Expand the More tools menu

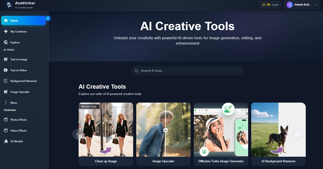(x=6, y=103)
